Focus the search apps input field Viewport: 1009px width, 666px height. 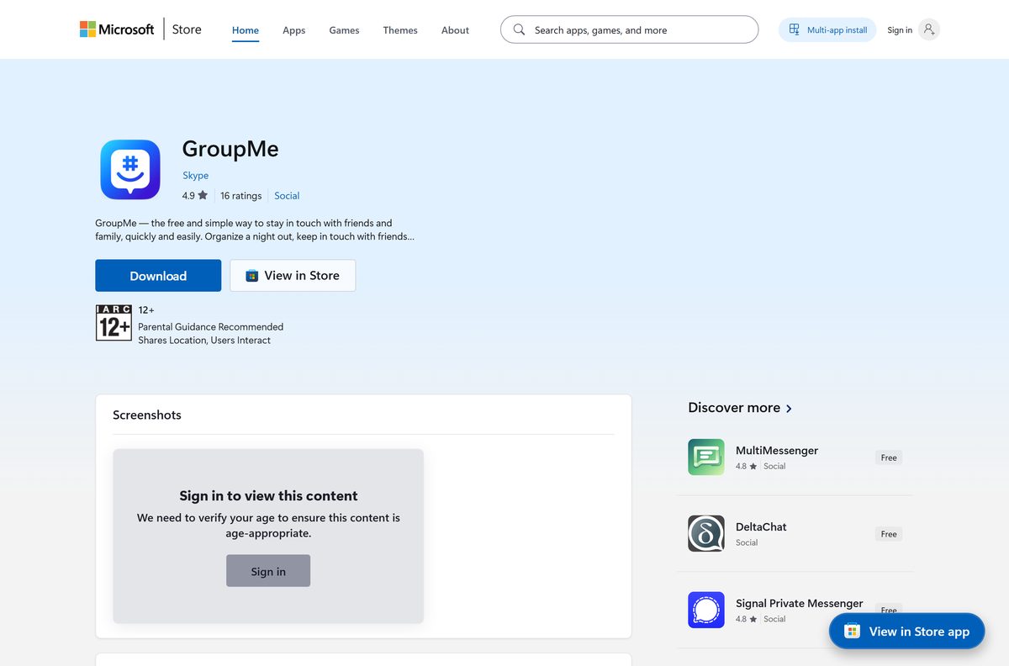[x=629, y=29]
